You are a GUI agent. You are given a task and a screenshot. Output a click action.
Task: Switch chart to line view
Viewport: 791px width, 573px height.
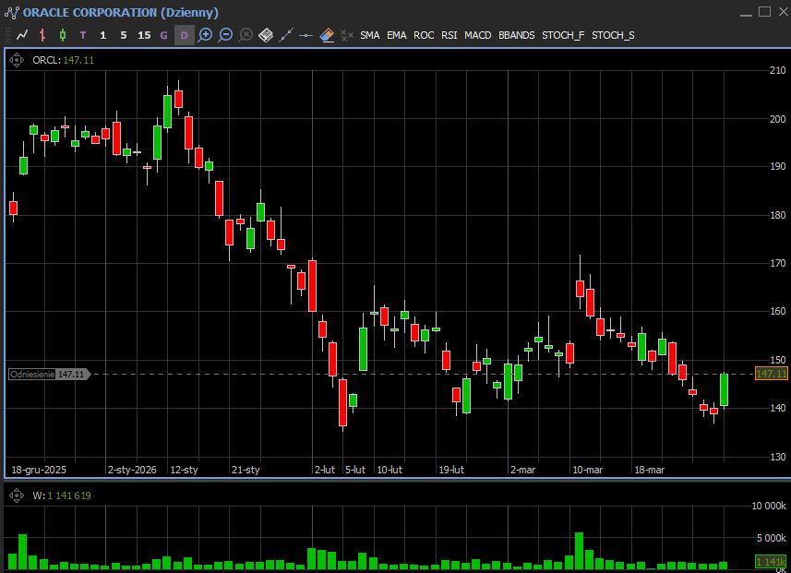coord(22,35)
